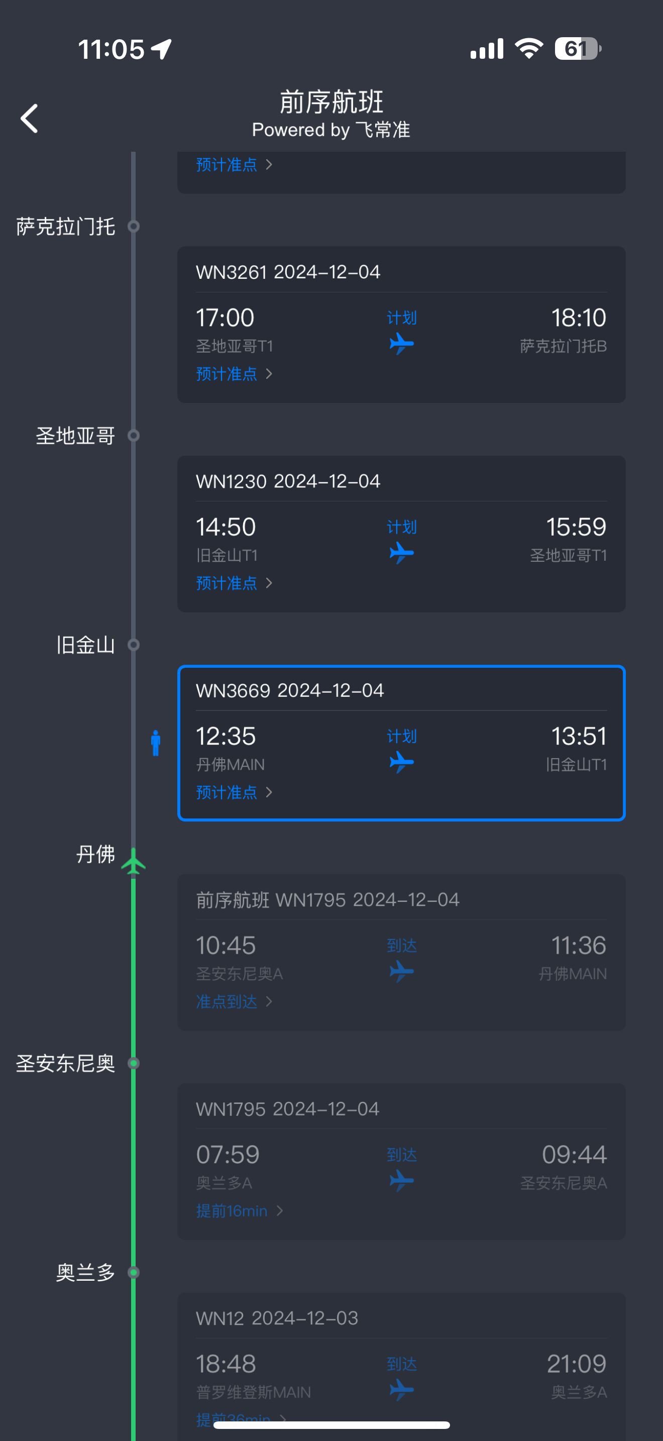Tap the green airplane marker at 丹佛

[x=134, y=862]
